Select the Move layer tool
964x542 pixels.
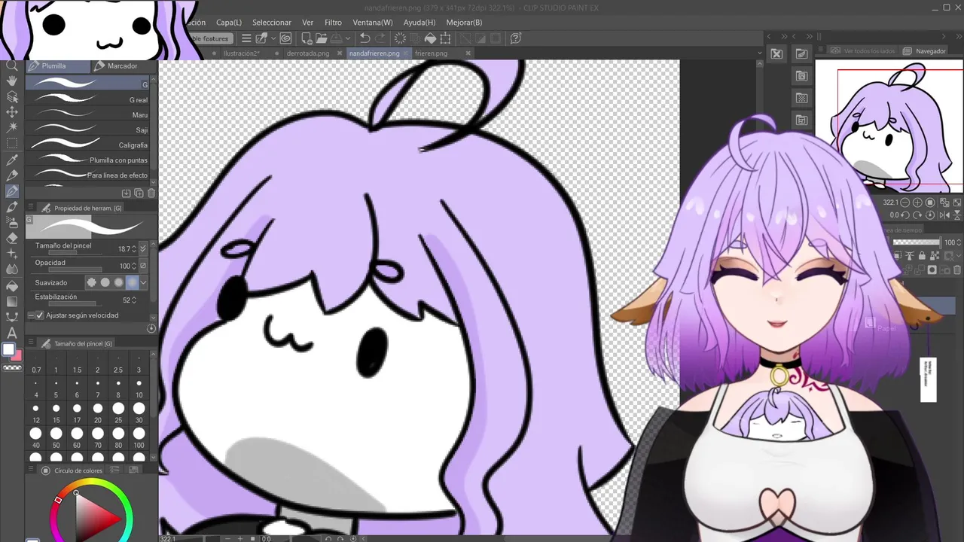click(12, 111)
